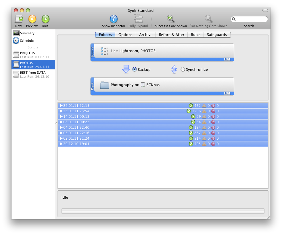Viewport: 282px width, 235px height.
Task: Click the Photography destination folder icon
Action: [104, 85]
